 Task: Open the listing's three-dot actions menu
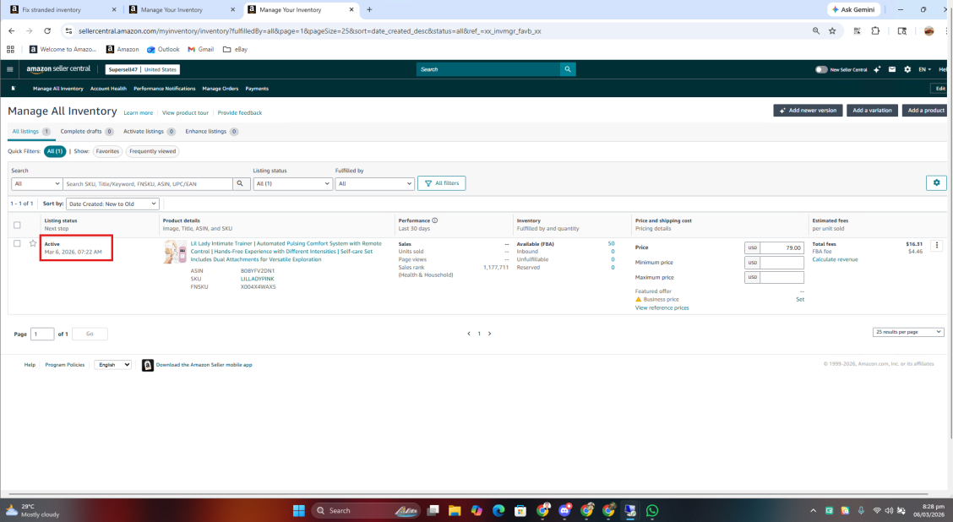(x=937, y=246)
